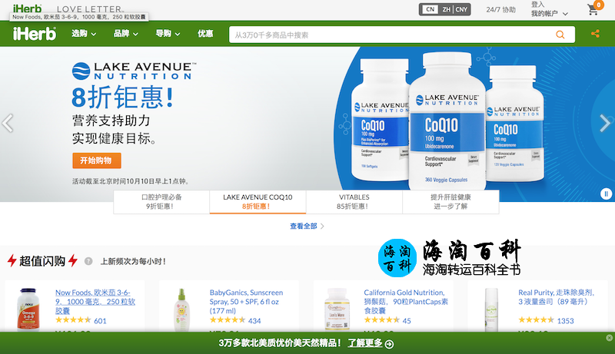Close the bottom green promo bar
The width and height of the screenshot is (615, 354).
[609, 338]
